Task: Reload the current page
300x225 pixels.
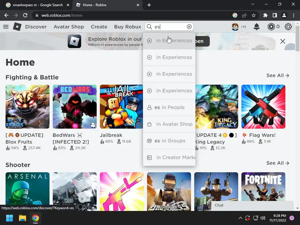Action: click(x=25, y=15)
